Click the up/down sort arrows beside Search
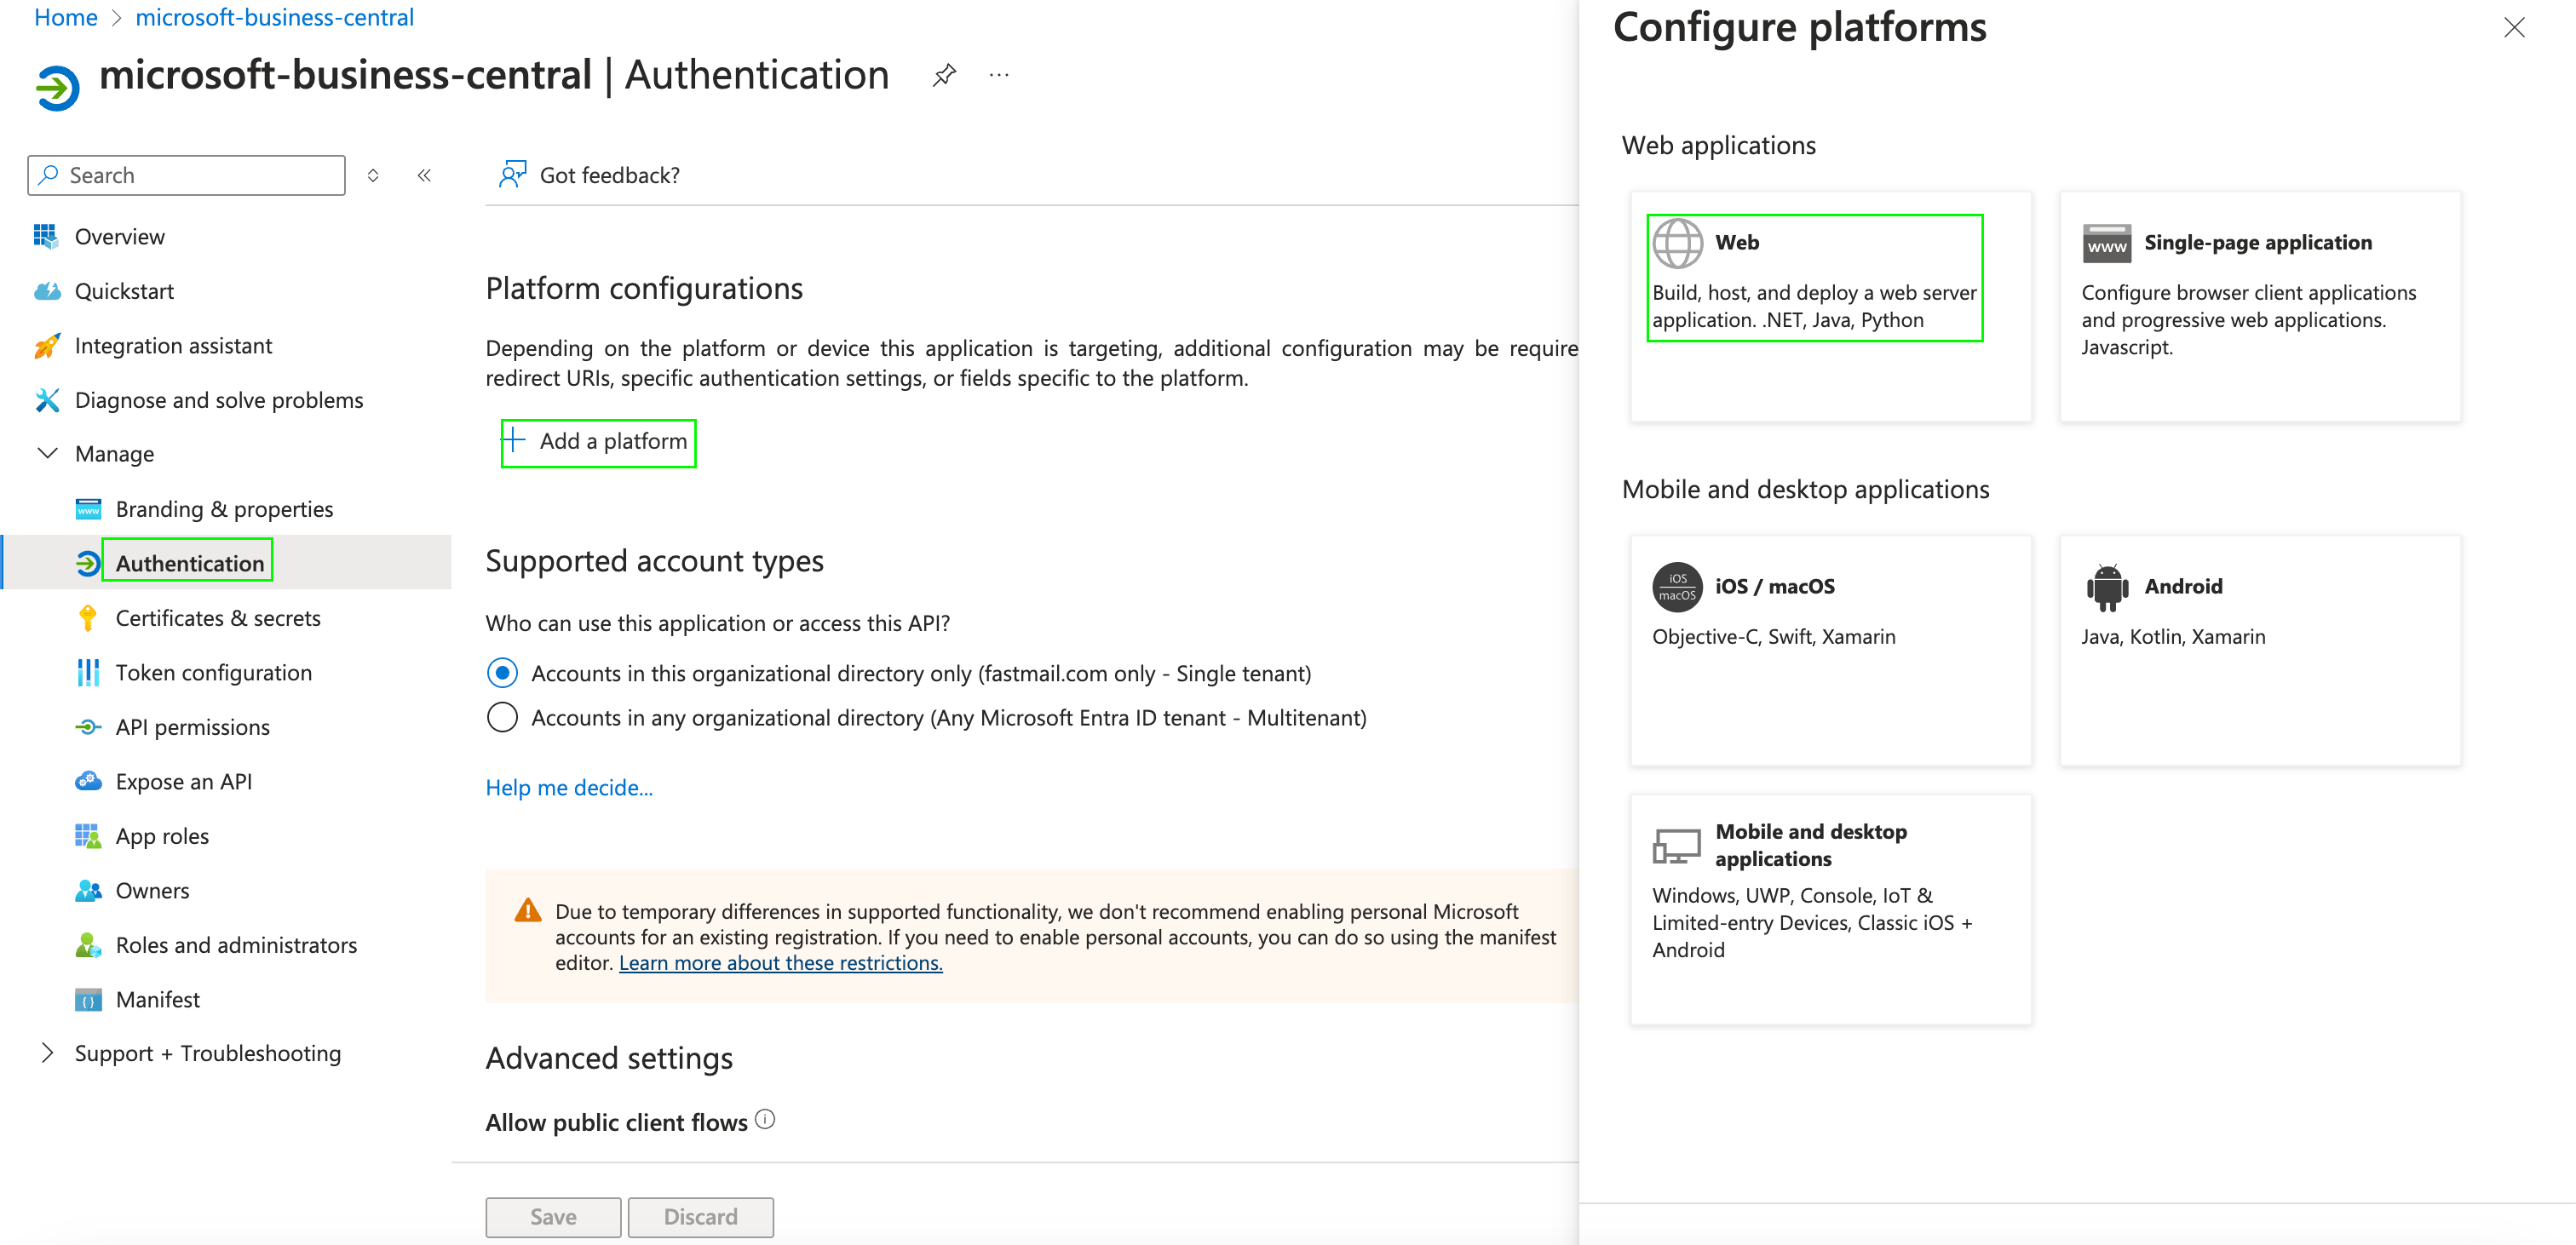Screen dimensions: 2576x1245 (373, 175)
